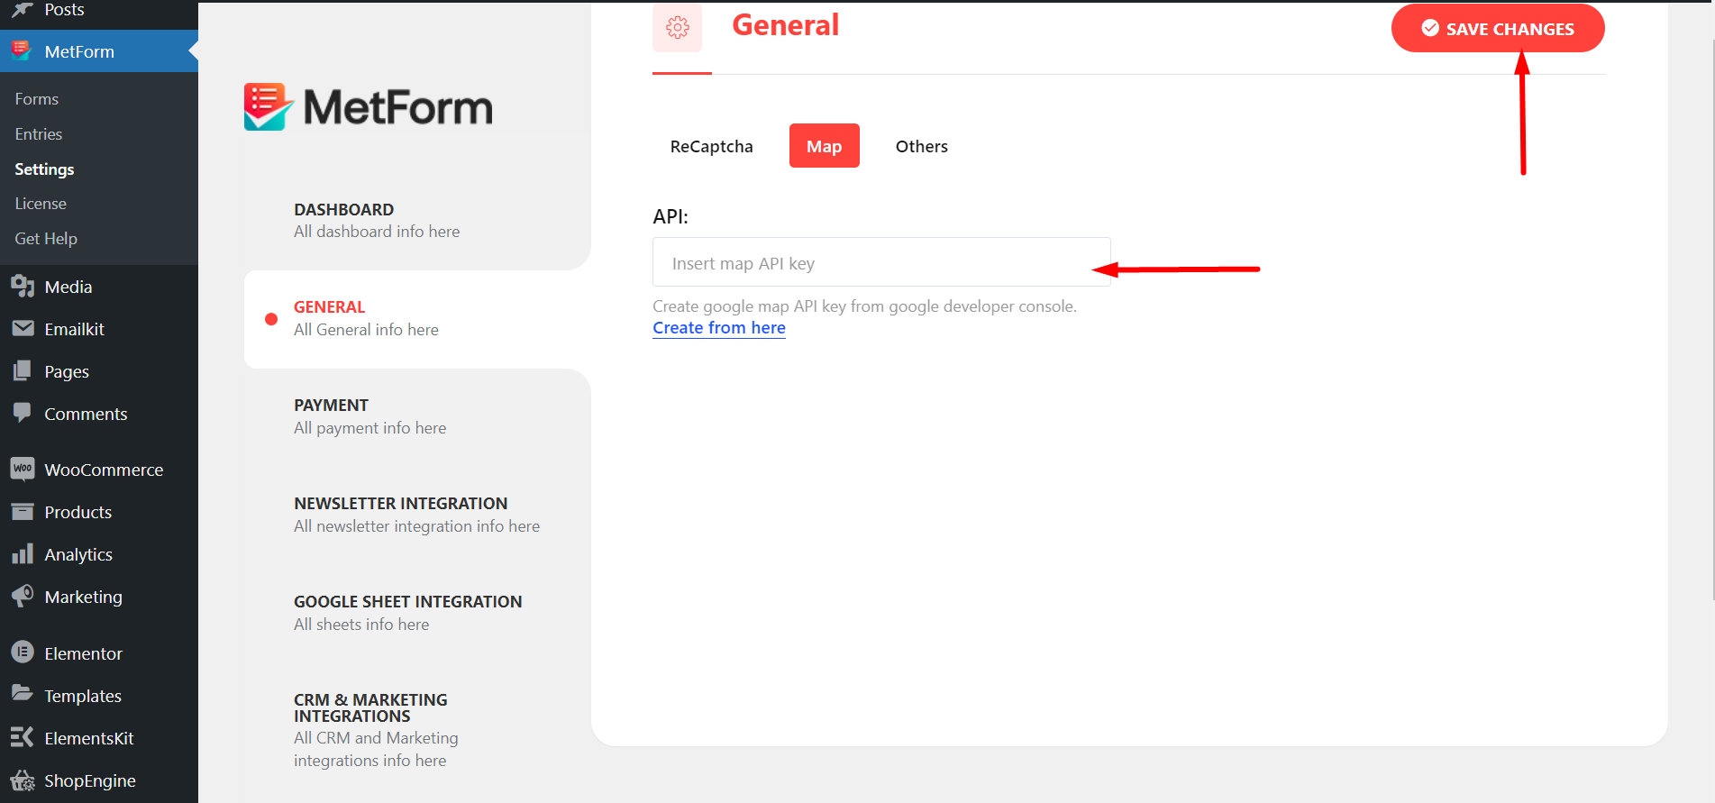Open the License submenu item

[41, 204]
